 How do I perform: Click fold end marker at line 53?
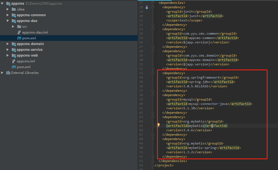(153, 161)
